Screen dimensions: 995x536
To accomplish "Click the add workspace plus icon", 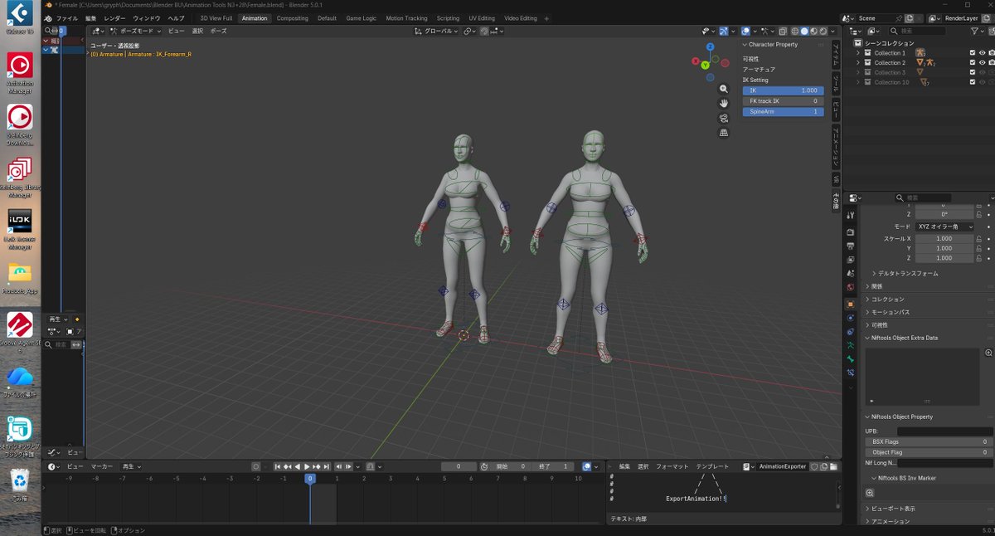I will tap(545, 17).
